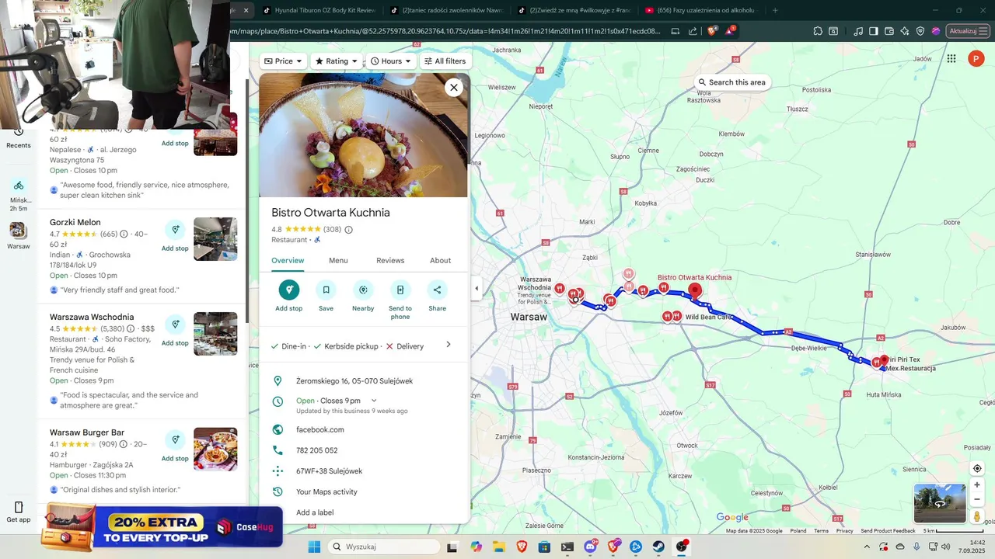Image resolution: width=995 pixels, height=559 pixels.
Task: Open the cycling Mińsk directions shortcut
Action: (x=18, y=186)
